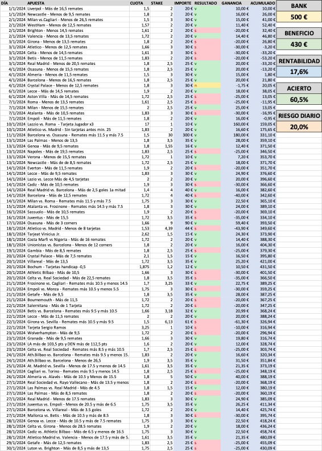Select 'Tarjeat Vinicius Jr.' cell
Viewport: 322px width, 451px height.
(x=78, y=234)
